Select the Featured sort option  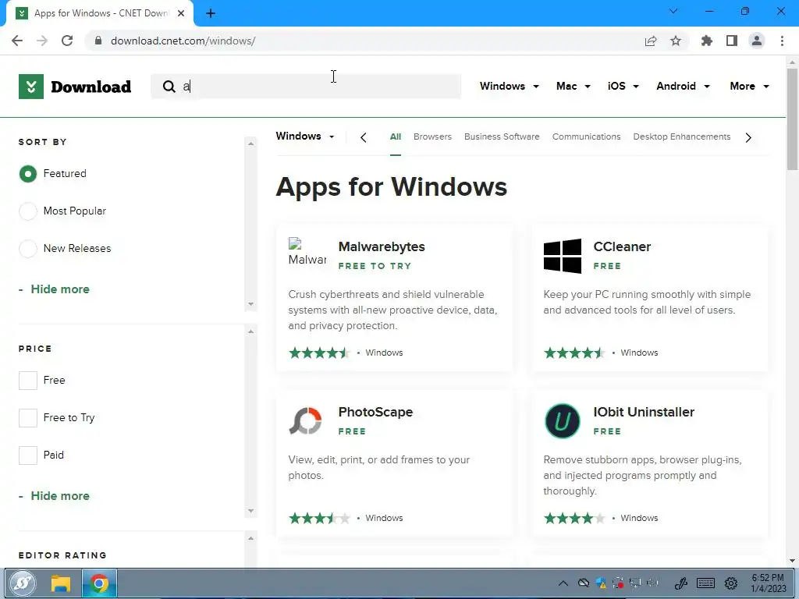pyautogui.click(x=28, y=174)
